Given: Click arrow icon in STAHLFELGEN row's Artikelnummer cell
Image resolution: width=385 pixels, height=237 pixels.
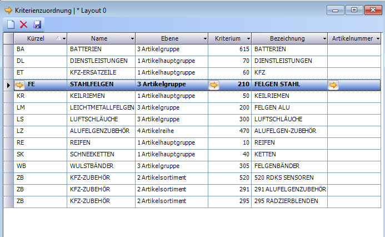Looking at the screenshot, I should pos(333,85).
